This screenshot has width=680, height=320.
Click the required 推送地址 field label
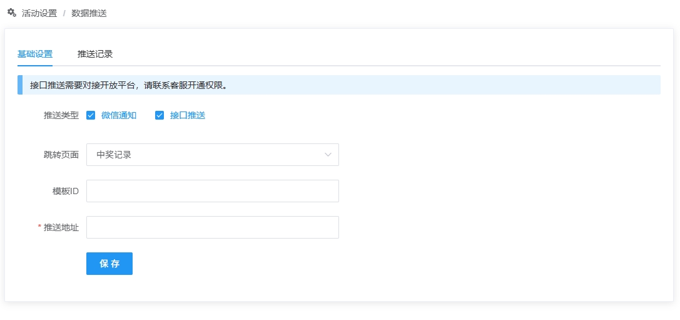point(61,227)
